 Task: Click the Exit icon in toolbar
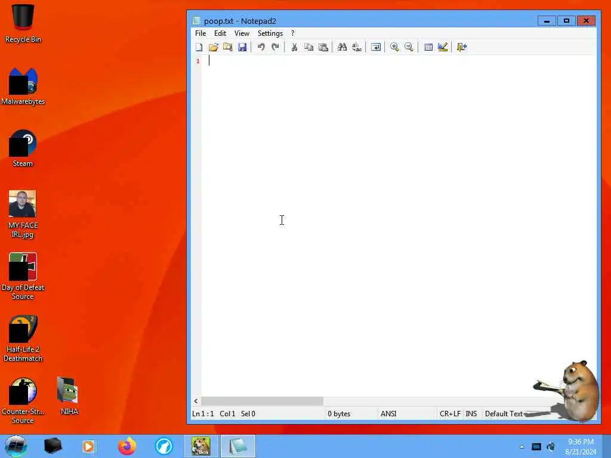(461, 47)
